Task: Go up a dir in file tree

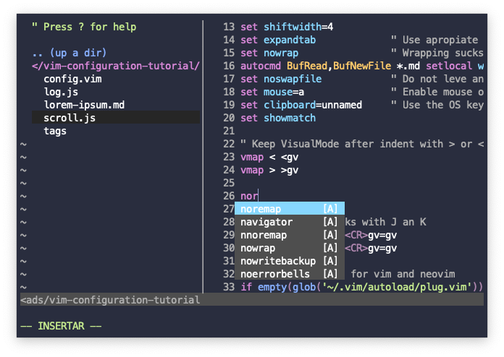Action: [x=69, y=53]
